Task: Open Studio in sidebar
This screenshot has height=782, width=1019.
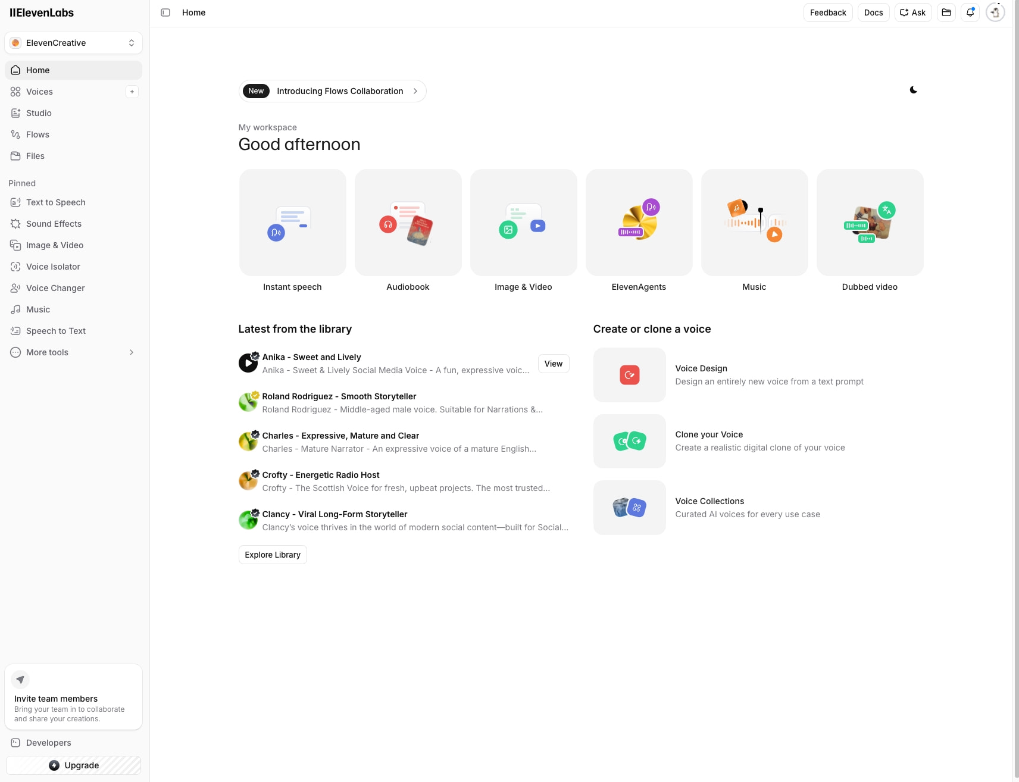Action: click(73, 113)
